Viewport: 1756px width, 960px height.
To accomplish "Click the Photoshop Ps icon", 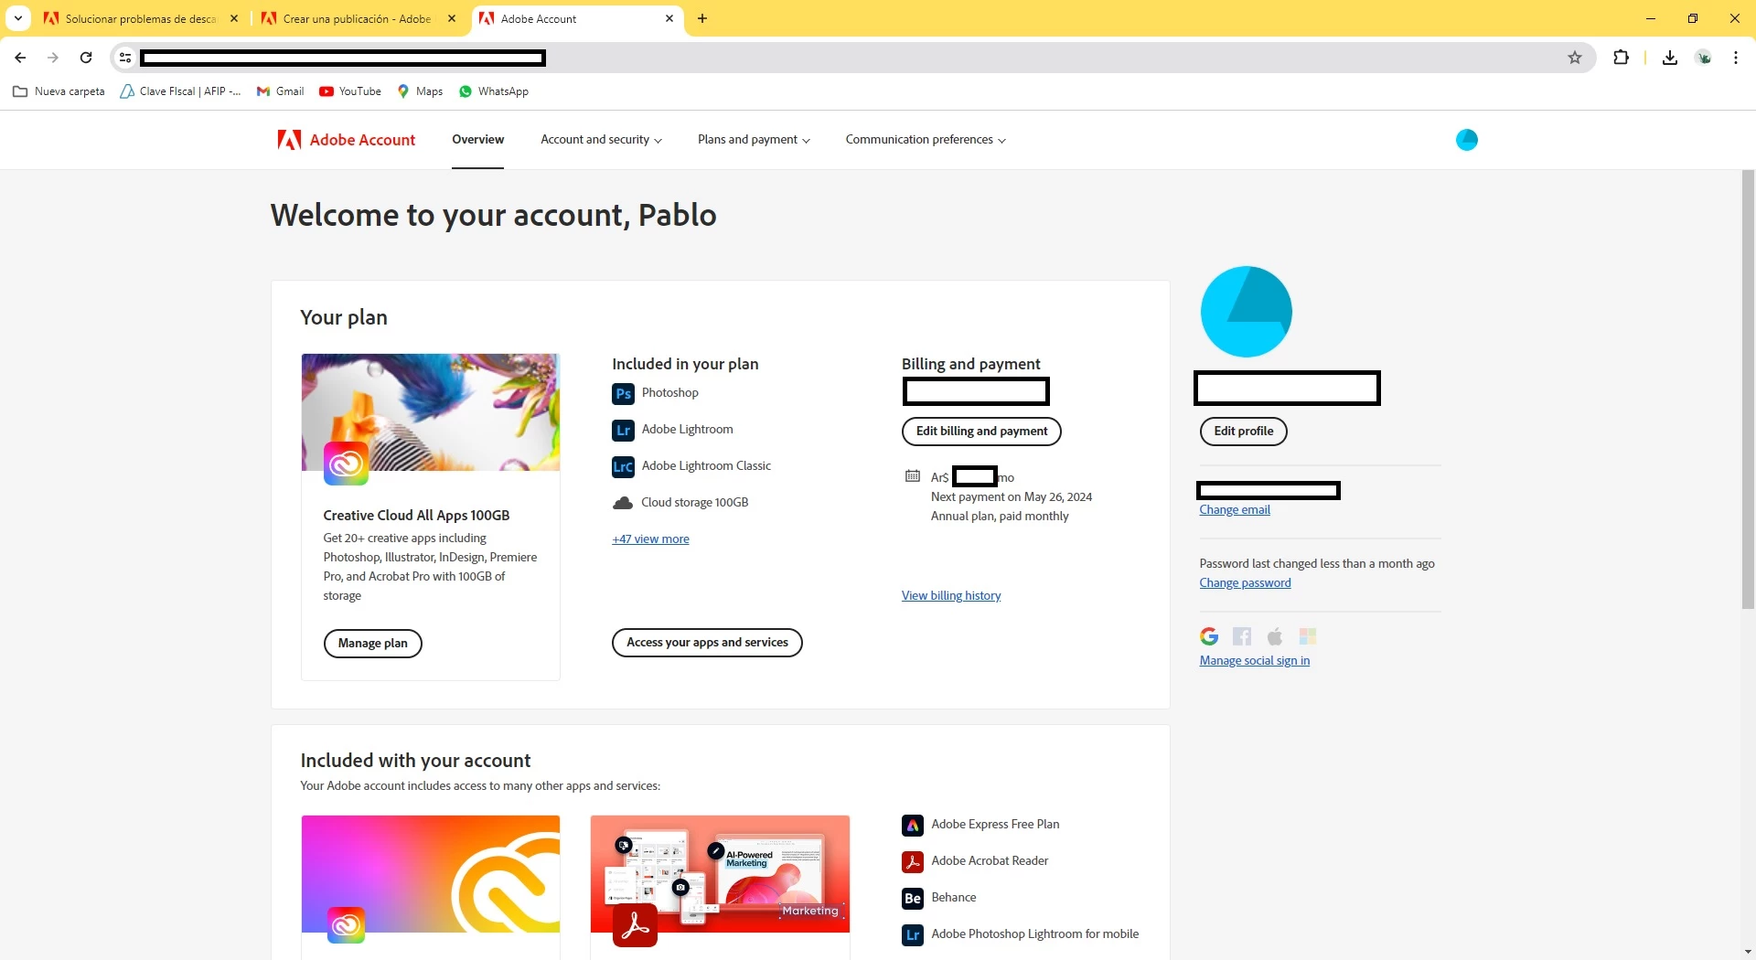I will point(623,394).
